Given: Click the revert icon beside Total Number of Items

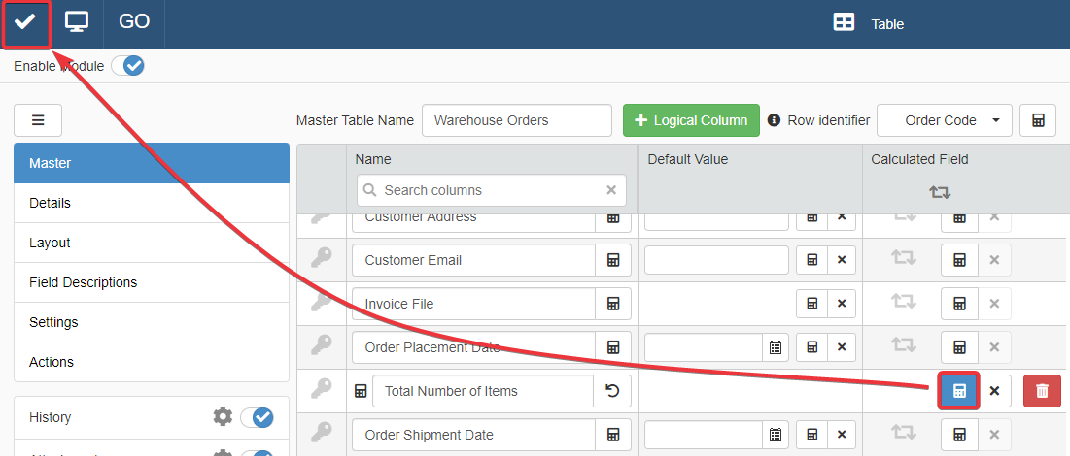Looking at the screenshot, I should [x=611, y=391].
